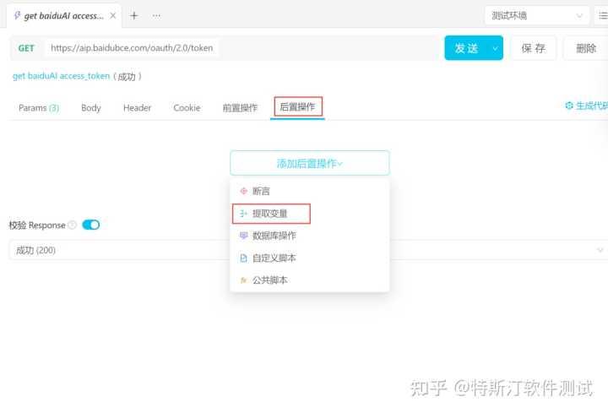Open the hamburger menu icon at top right
608x413 pixels.
[x=603, y=15]
